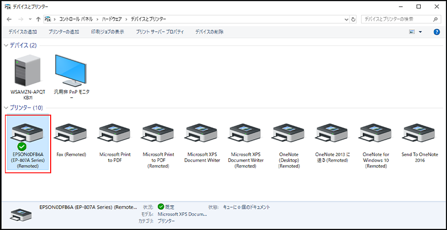
Task: Open the help question mark icon
Action: point(437,32)
